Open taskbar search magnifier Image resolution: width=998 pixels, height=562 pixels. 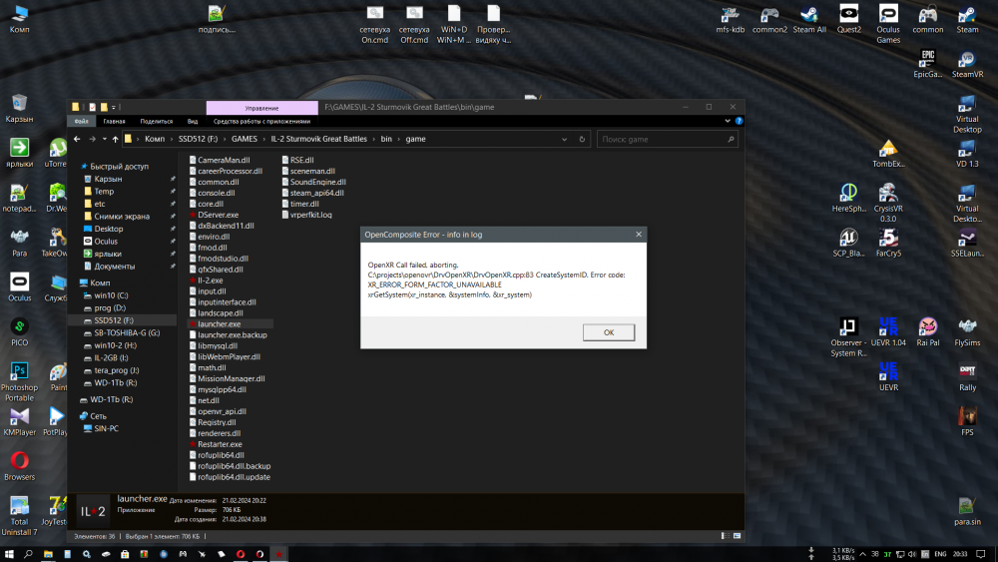point(28,554)
